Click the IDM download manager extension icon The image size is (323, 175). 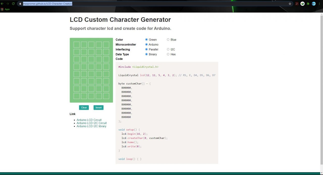coord(302,4)
